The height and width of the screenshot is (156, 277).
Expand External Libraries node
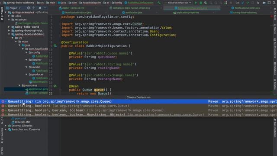[6, 126]
